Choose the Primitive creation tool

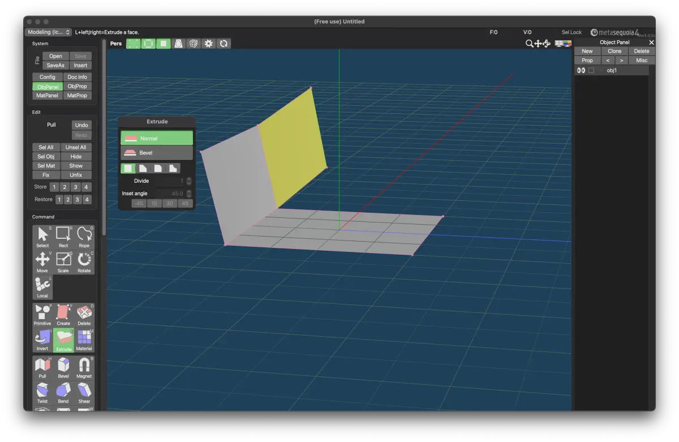pos(42,315)
